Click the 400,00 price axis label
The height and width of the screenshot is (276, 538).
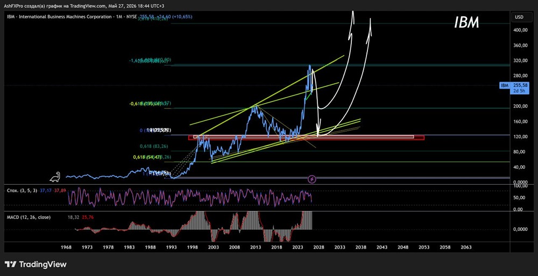(x=520, y=30)
